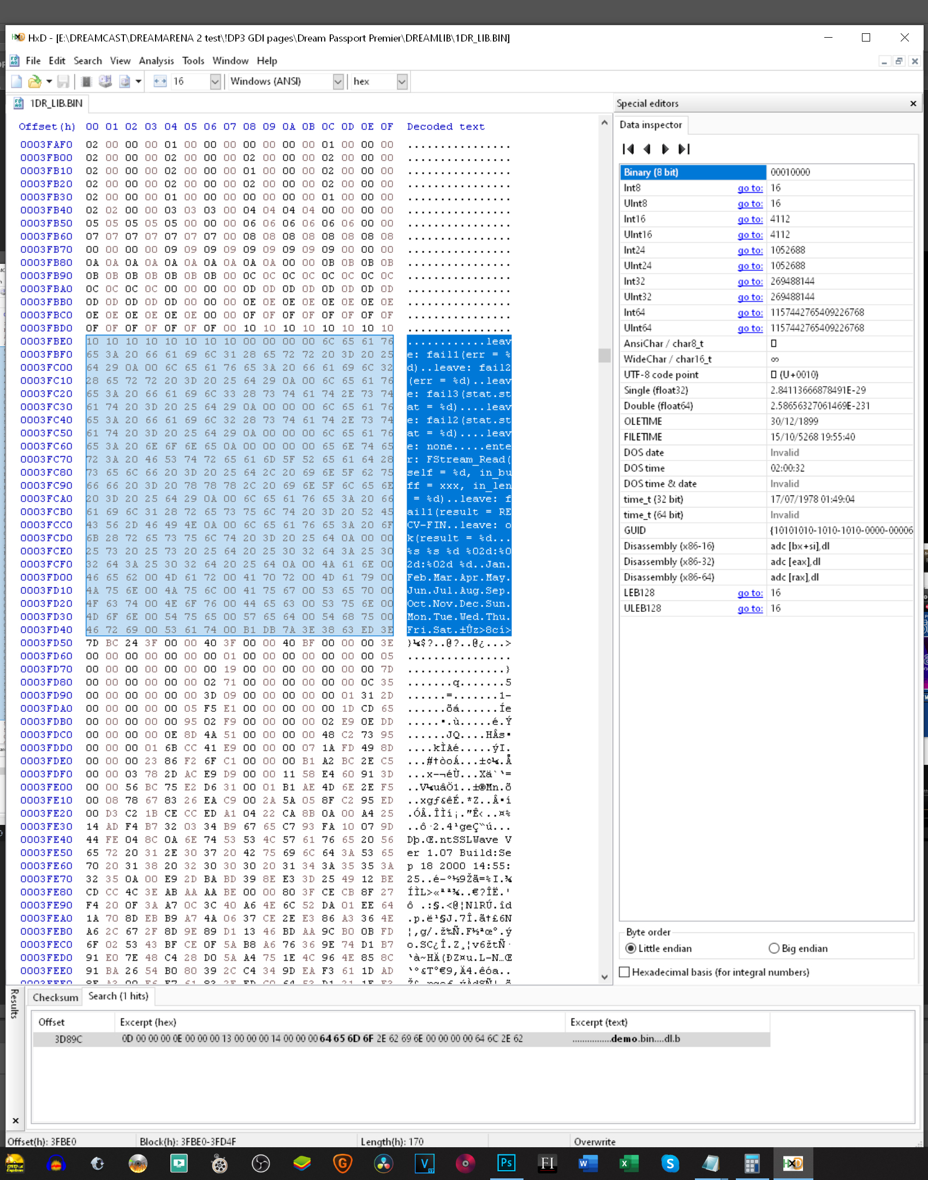The height and width of the screenshot is (1180, 928).
Task: Expand the recent files arrow next to Open
Action: (49, 82)
